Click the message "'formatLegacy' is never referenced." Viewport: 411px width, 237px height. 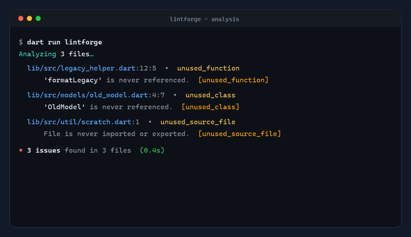116,80
